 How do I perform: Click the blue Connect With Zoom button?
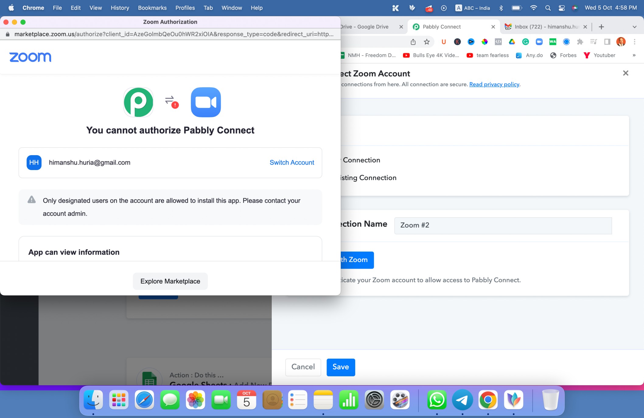coord(357,260)
